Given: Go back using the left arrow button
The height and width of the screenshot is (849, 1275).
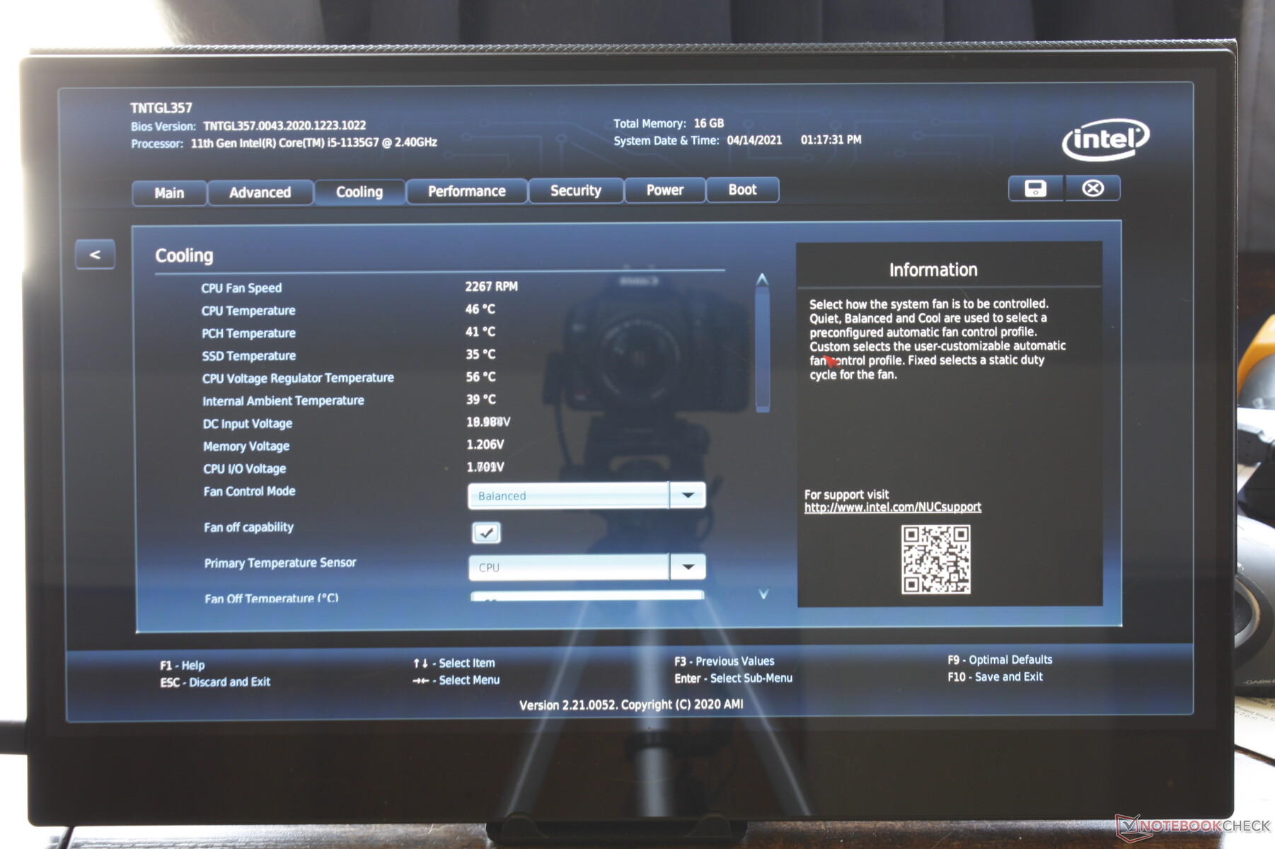Looking at the screenshot, I should click(x=95, y=255).
